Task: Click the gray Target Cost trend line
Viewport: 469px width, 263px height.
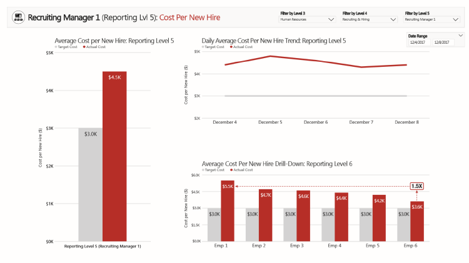Action: tap(316, 96)
